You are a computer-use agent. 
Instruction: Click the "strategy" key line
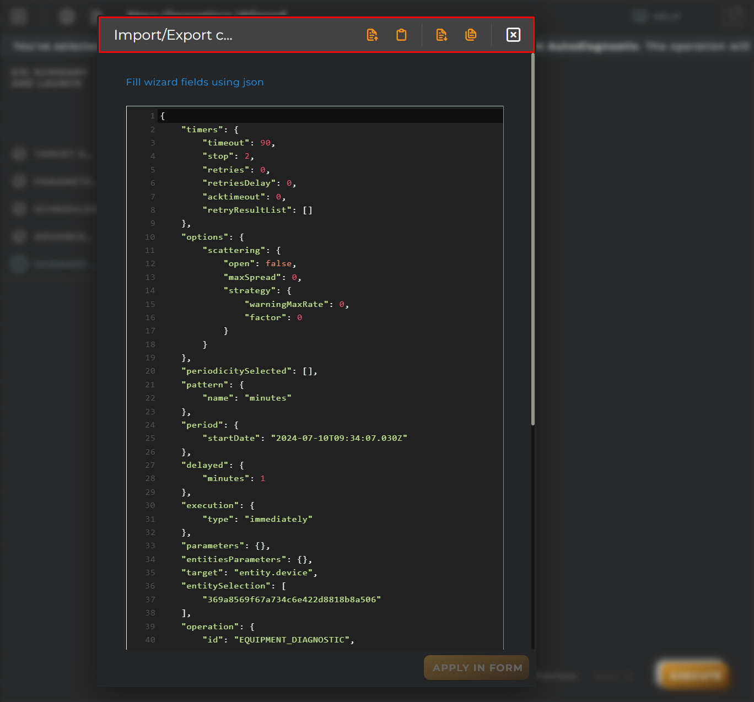pyautogui.click(x=257, y=290)
